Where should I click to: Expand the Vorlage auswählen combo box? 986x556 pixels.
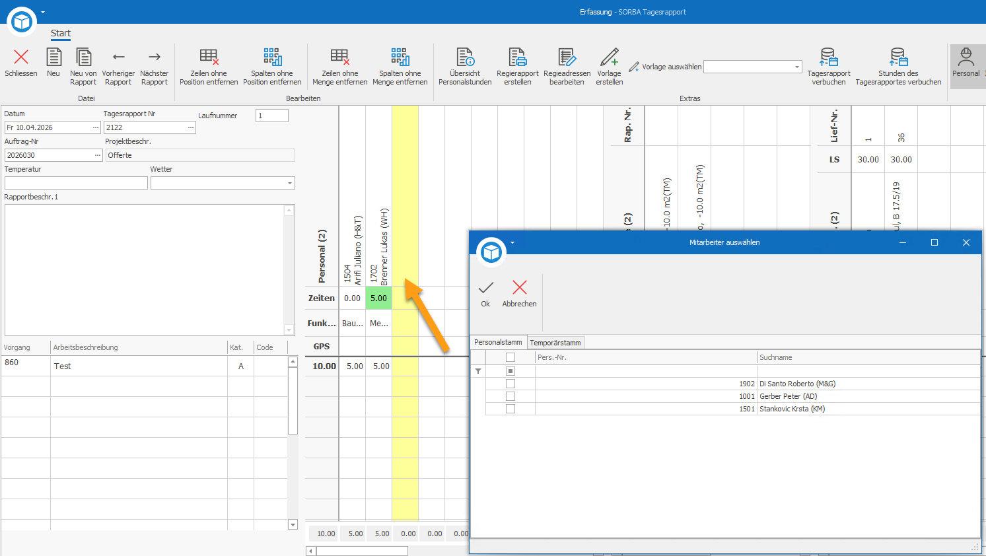click(x=797, y=67)
